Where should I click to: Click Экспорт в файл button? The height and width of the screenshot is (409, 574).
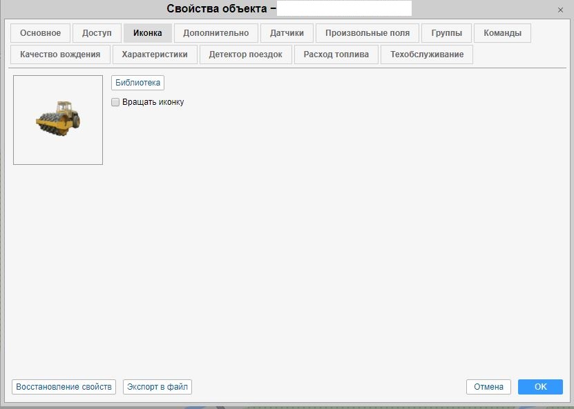pyautogui.click(x=157, y=387)
